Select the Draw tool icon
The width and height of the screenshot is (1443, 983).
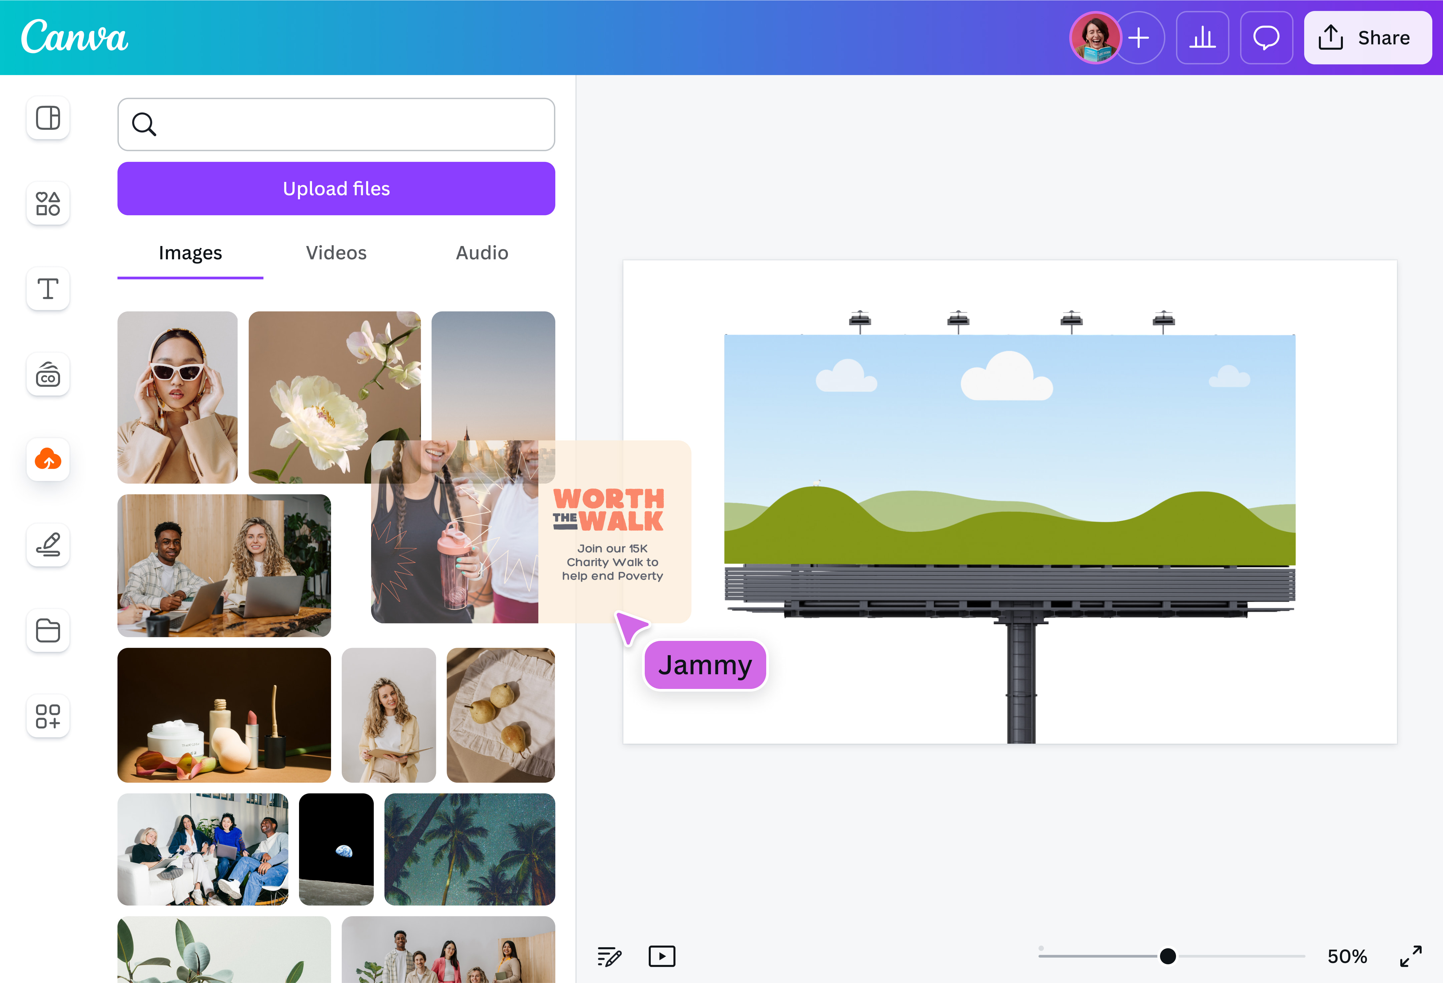click(48, 545)
